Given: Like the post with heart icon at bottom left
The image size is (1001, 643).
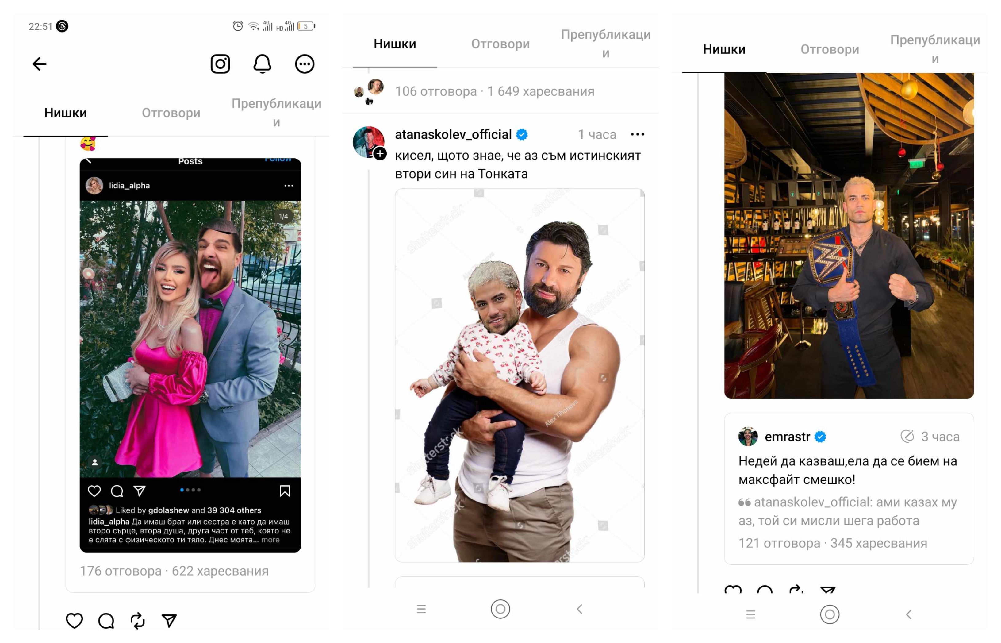Looking at the screenshot, I should (x=74, y=621).
